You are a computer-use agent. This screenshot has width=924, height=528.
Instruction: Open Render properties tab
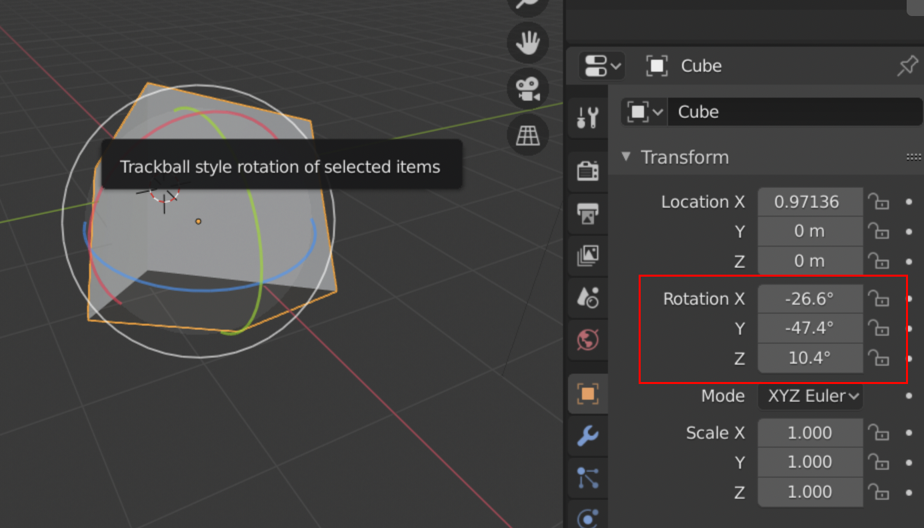pyautogui.click(x=587, y=171)
